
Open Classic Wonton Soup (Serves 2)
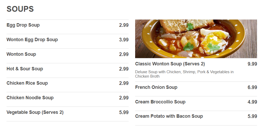(170, 64)
